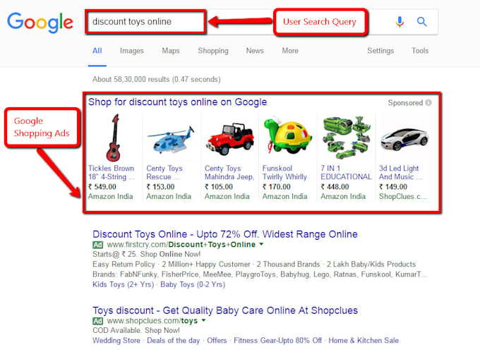The height and width of the screenshot is (352, 480).
Task: Expand the More menu
Action: pyautogui.click(x=290, y=51)
